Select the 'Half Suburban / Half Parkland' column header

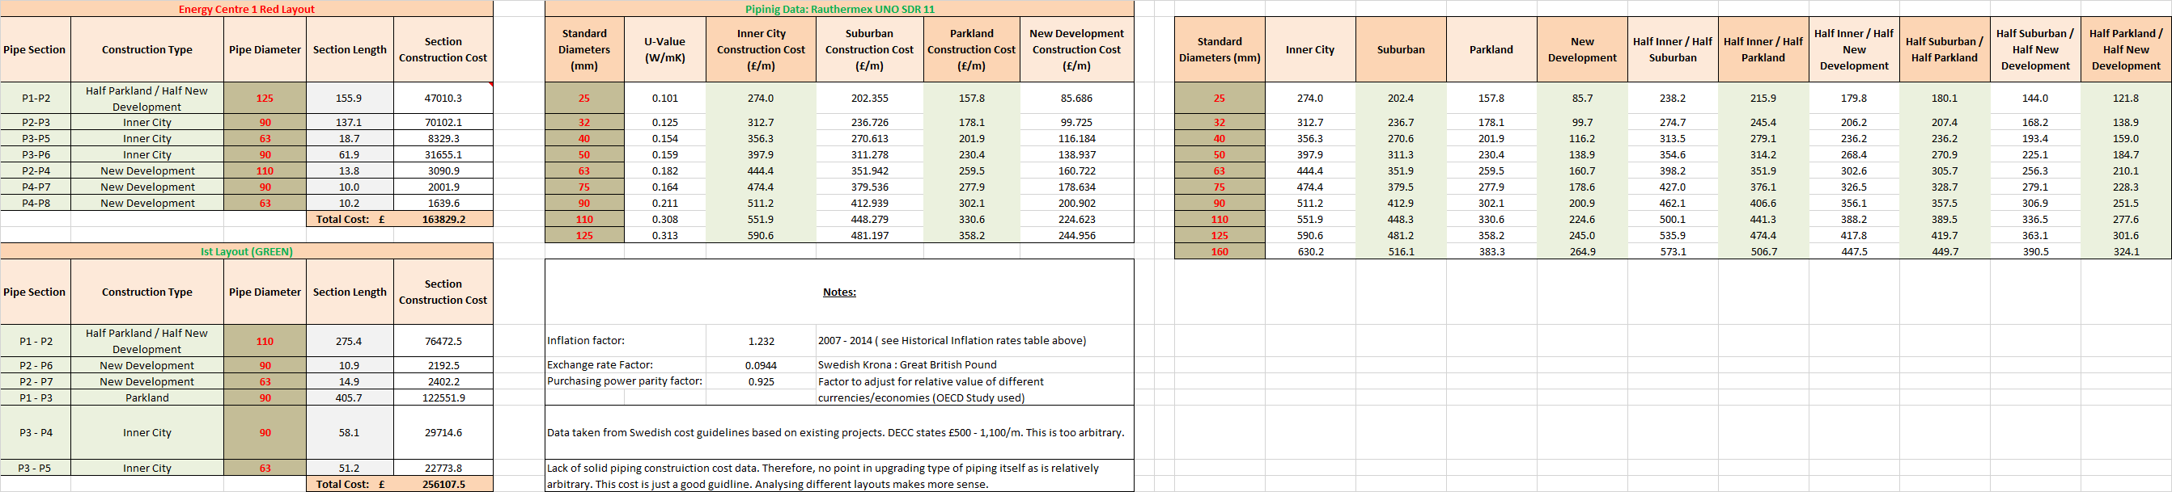point(1945,50)
